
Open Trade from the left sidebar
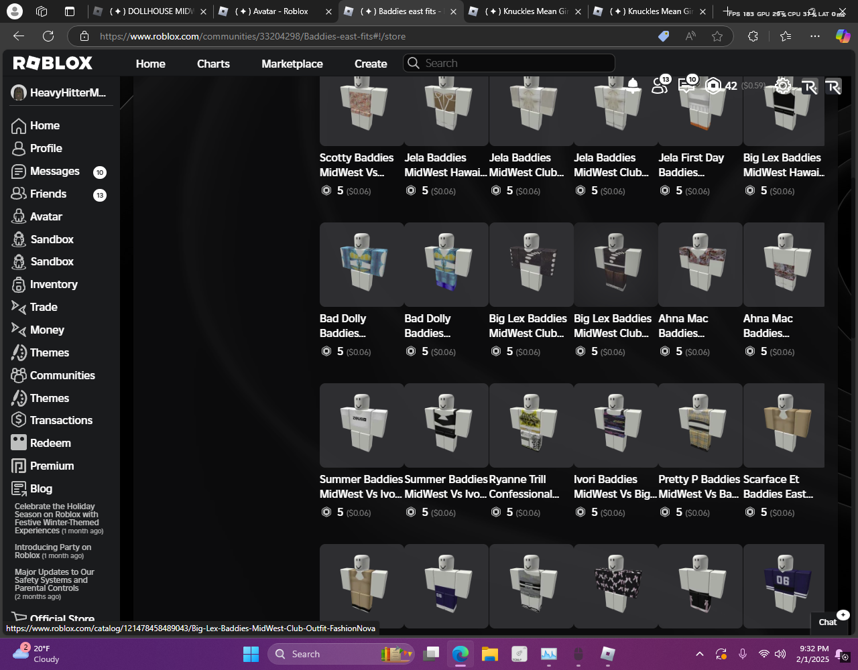pyautogui.click(x=44, y=307)
